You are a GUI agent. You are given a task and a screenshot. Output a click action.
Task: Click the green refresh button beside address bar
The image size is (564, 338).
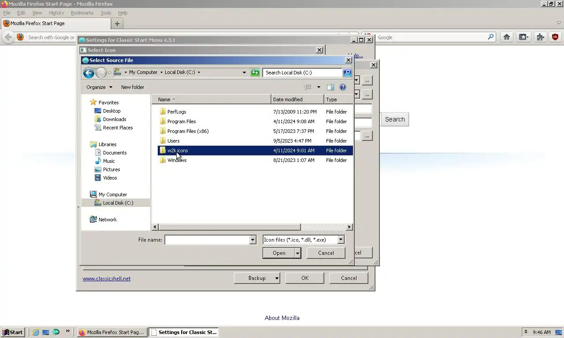(x=255, y=73)
